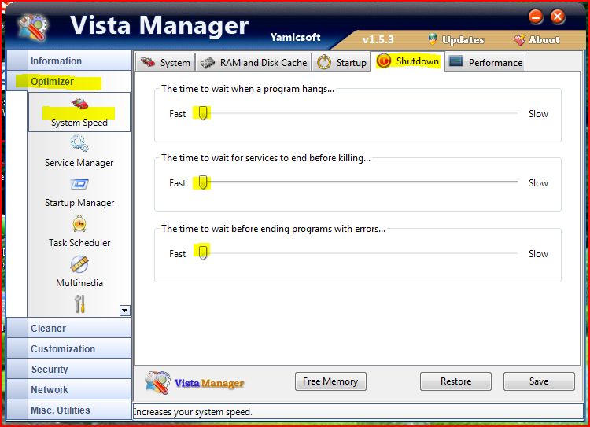Open Service Manager gear icon
This screenshot has height=427, width=590.
click(x=79, y=144)
